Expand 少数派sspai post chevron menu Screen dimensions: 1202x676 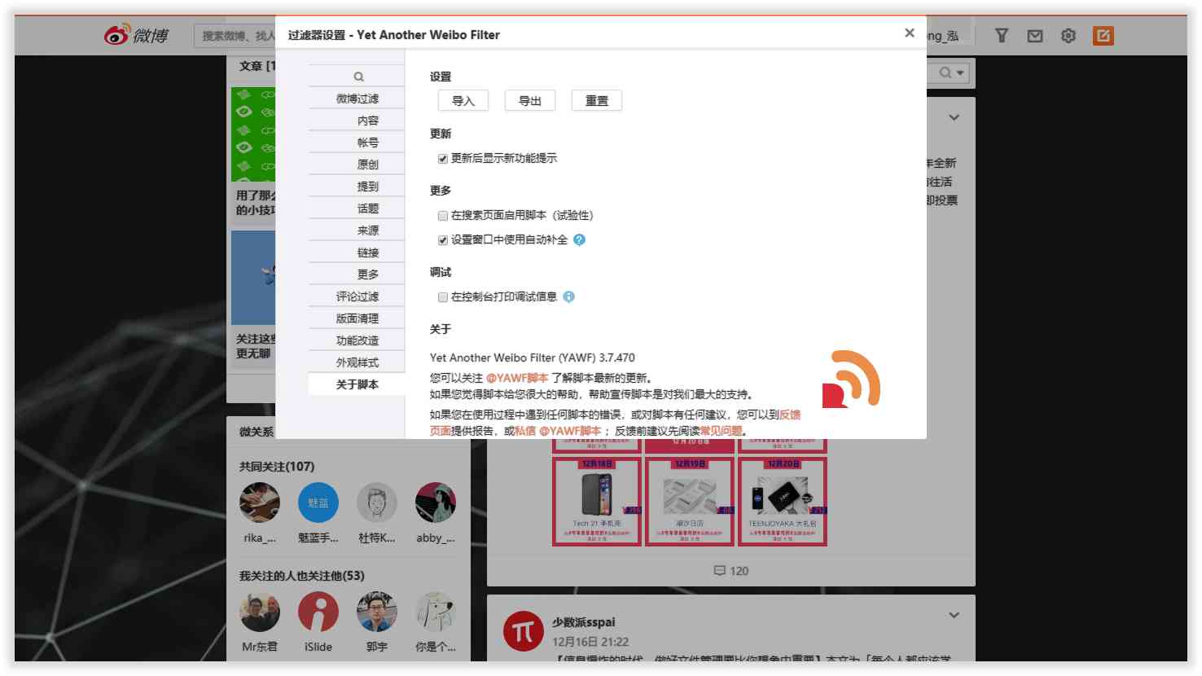pos(954,615)
